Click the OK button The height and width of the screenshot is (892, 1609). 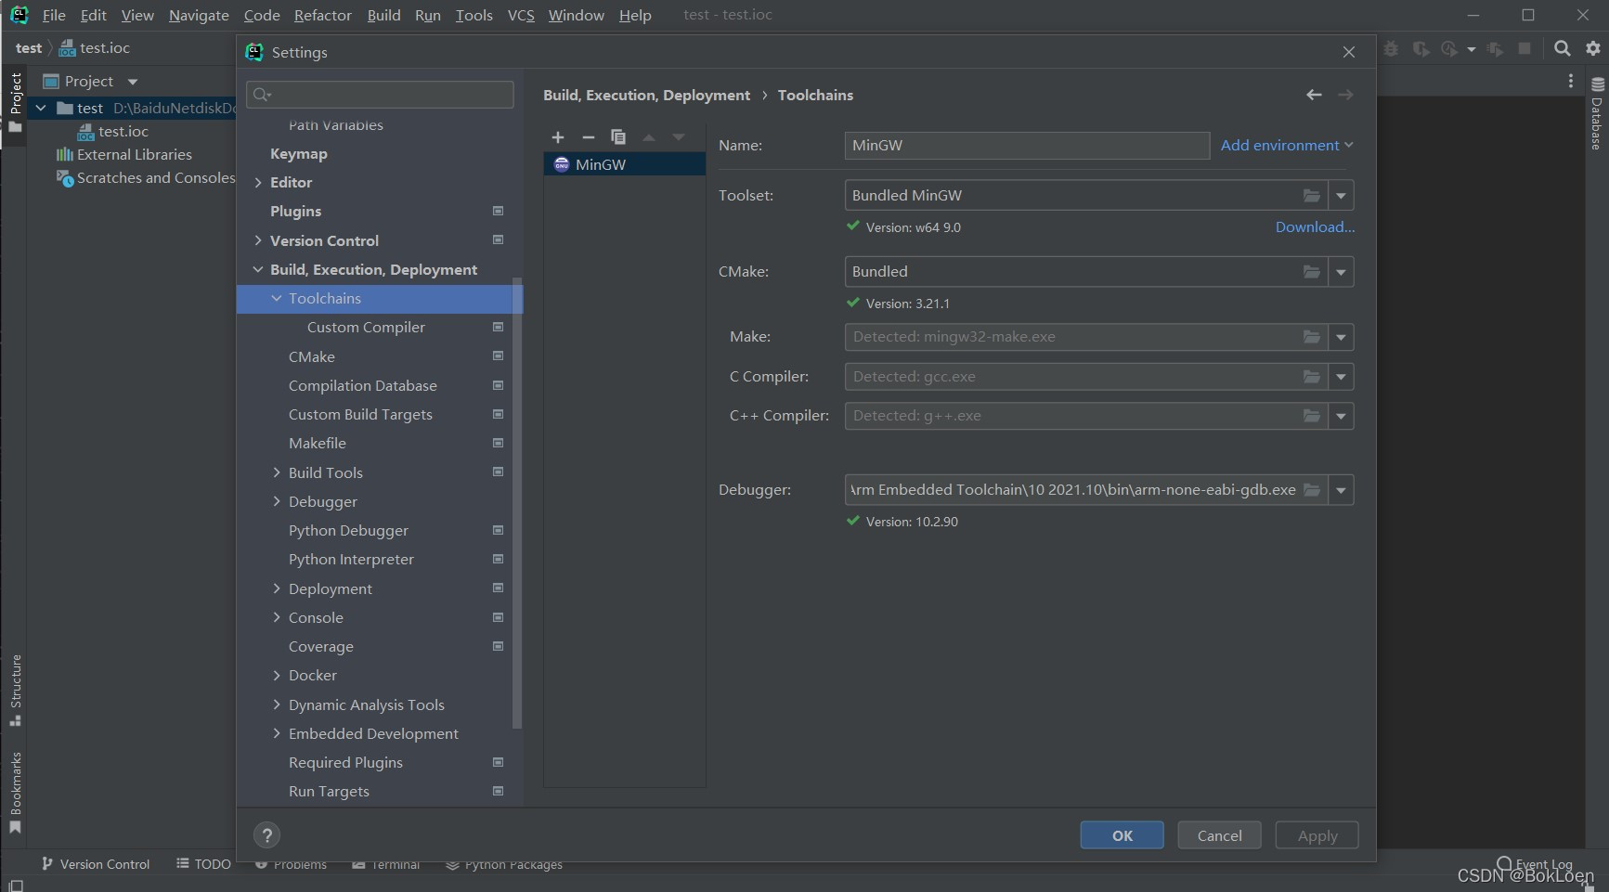pos(1122,835)
